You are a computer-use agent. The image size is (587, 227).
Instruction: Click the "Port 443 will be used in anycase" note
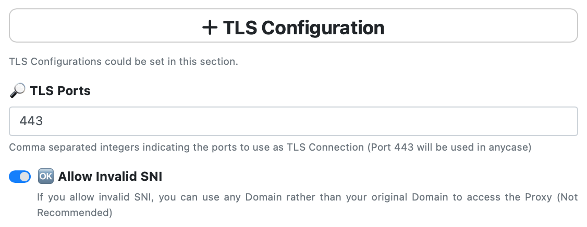pyautogui.click(x=449, y=147)
